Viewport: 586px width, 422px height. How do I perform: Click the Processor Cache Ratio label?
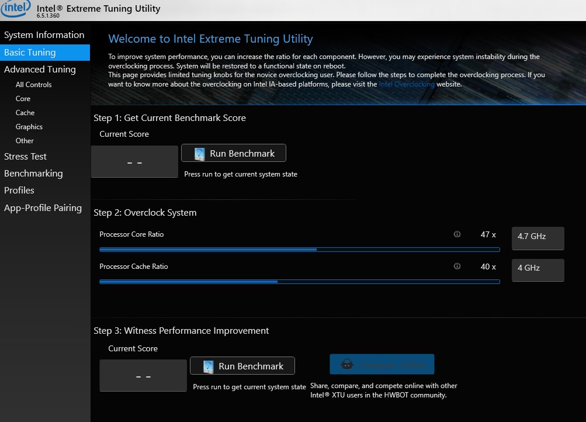tap(134, 267)
